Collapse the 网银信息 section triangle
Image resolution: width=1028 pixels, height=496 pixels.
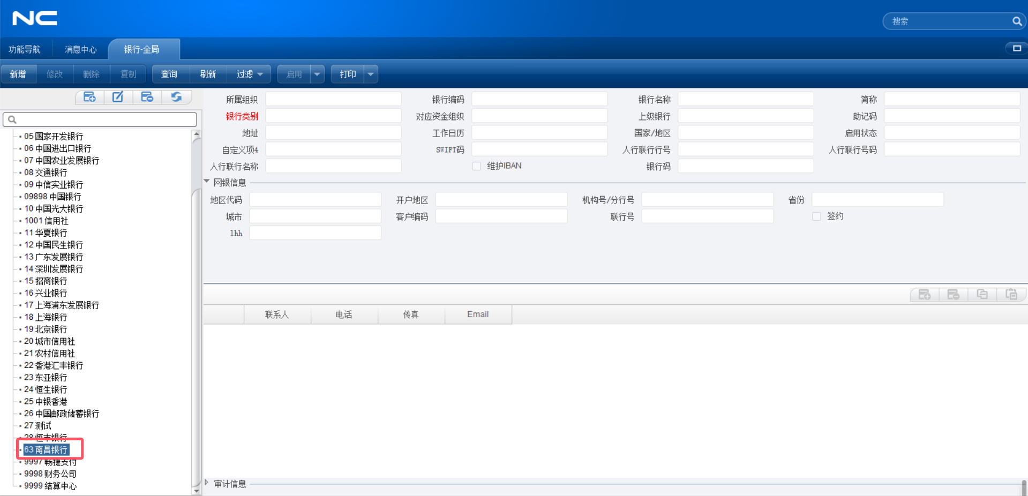pos(206,181)
